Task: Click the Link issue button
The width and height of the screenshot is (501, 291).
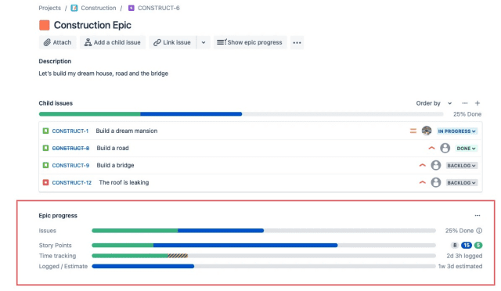Action: [172, 42]
